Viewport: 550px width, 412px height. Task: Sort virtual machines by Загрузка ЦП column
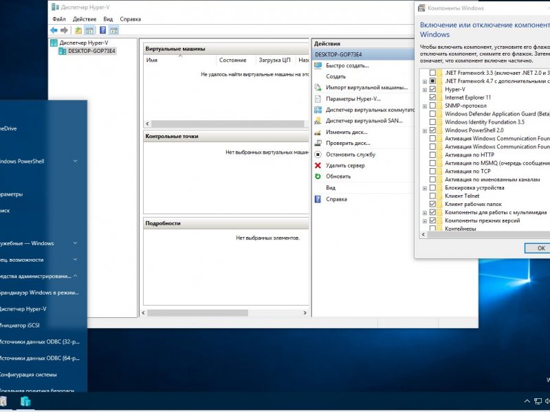tap(276, 60)
